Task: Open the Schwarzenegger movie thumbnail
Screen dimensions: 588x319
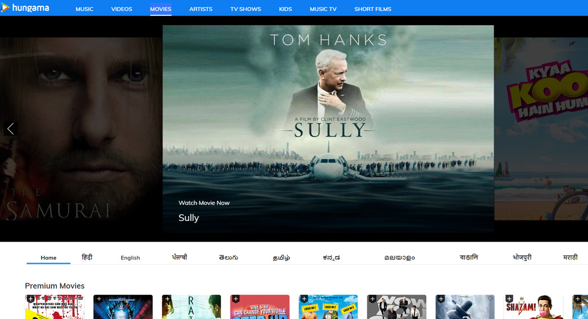Action: coord(123,307)
